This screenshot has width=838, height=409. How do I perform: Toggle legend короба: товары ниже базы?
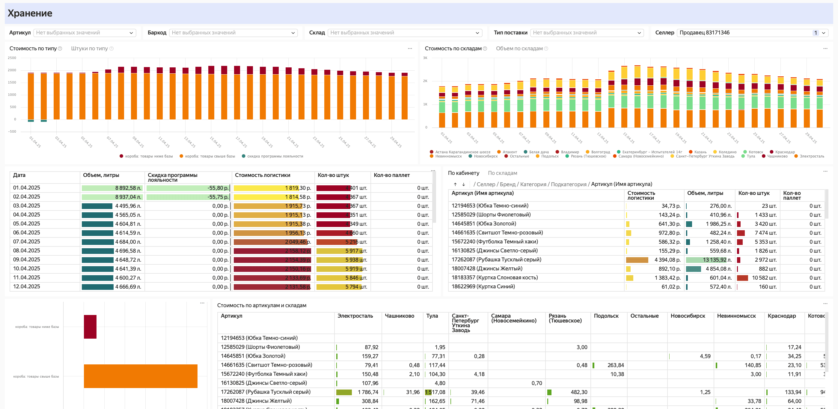tap(146, 156)
